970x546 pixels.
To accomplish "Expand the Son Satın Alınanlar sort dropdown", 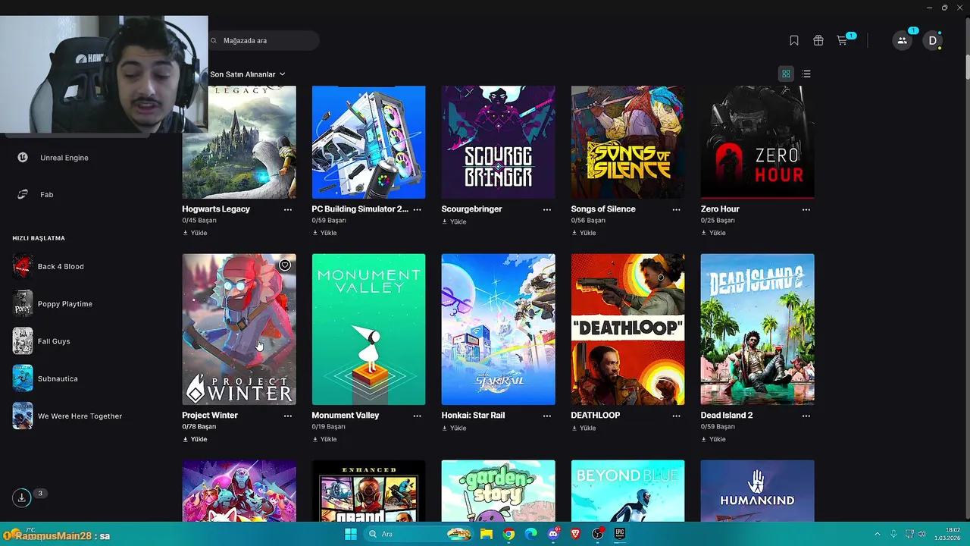I will [248, 74].
